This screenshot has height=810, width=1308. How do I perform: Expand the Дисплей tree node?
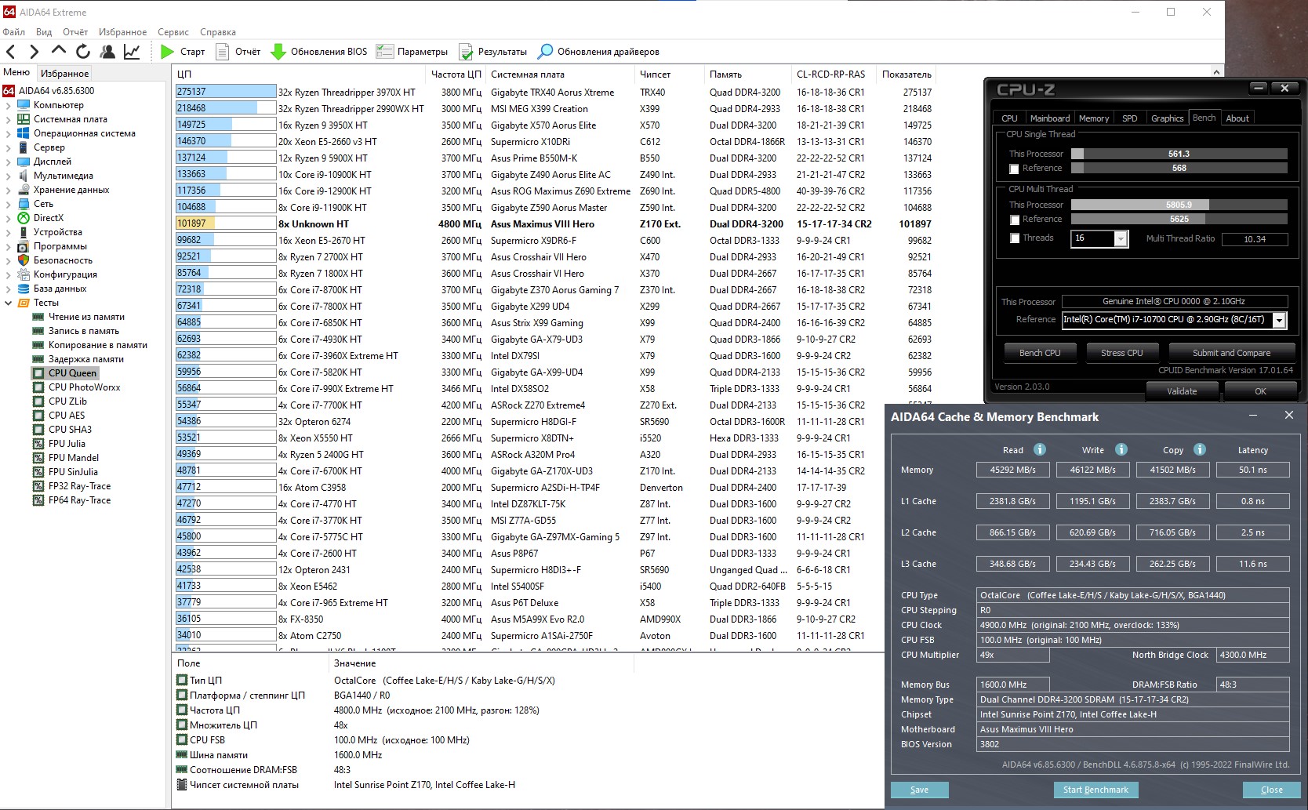[8, 162]
